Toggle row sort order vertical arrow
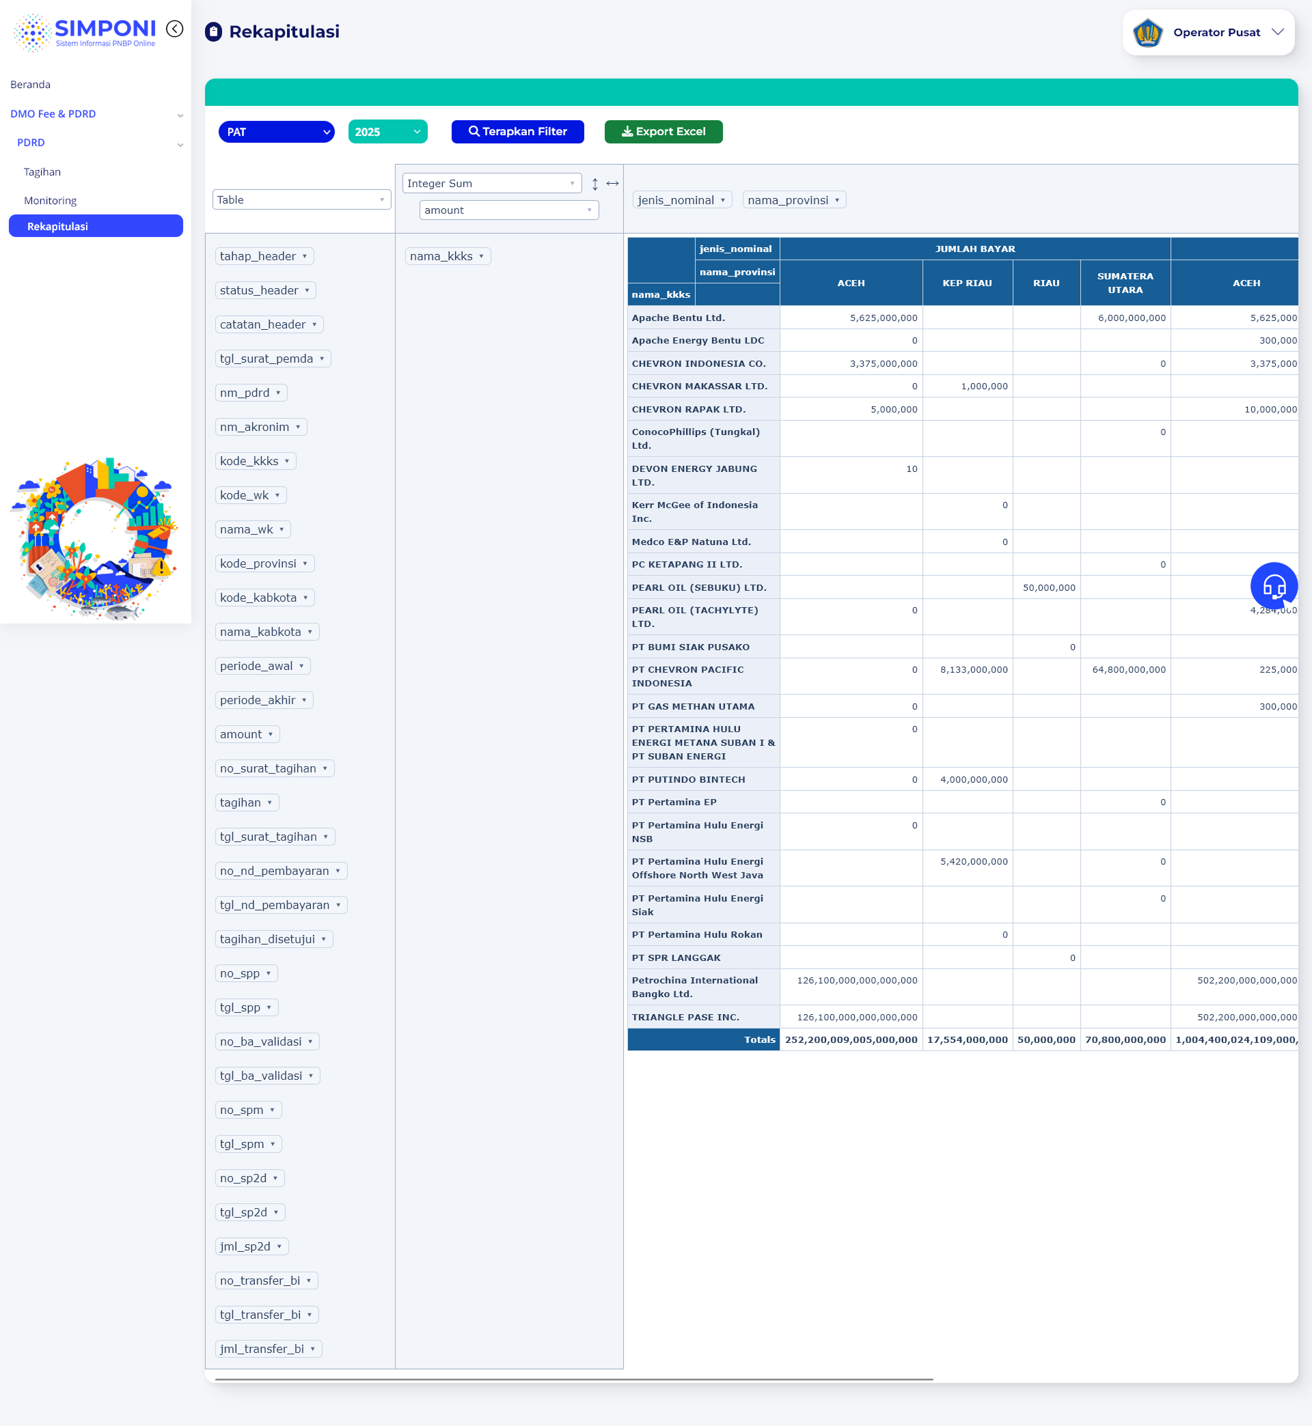The image size is (1312, 1426). tap(595, 184)
